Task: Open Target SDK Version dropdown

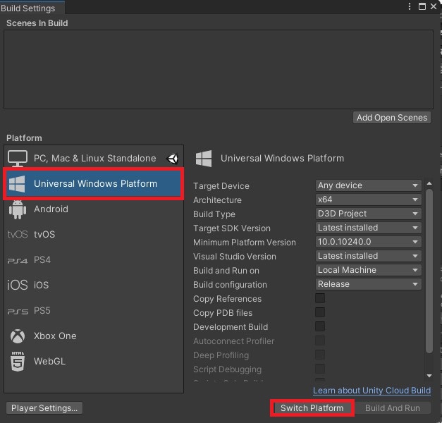Action: click(369, 228)
